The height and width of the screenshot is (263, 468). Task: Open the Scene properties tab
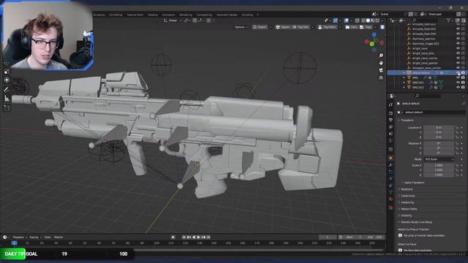[390, 134]
